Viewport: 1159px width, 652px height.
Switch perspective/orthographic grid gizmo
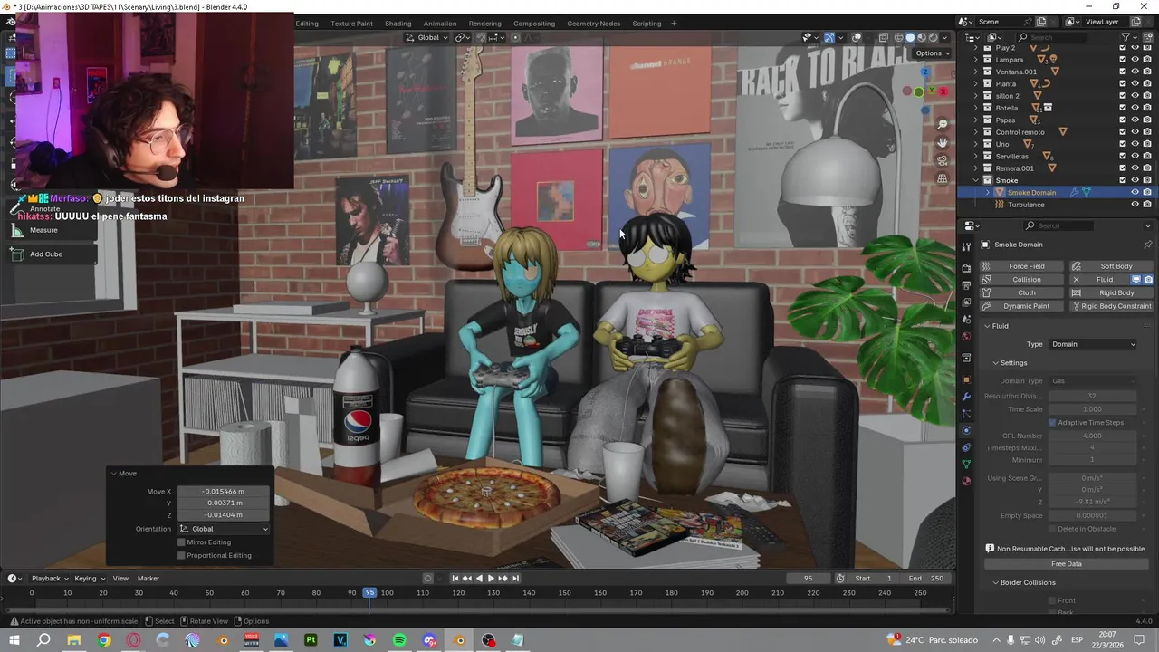pos(942,178)
